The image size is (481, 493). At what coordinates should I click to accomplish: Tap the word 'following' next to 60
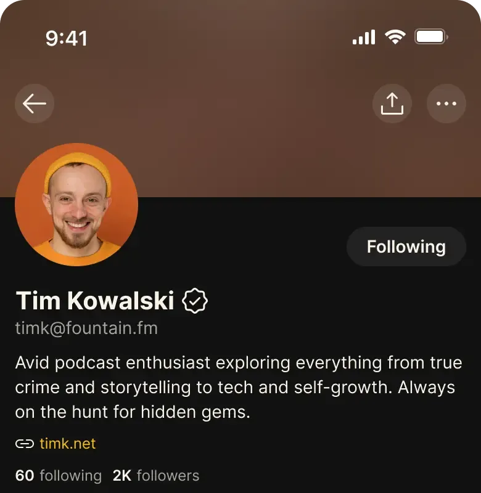(x=71, y=476)
